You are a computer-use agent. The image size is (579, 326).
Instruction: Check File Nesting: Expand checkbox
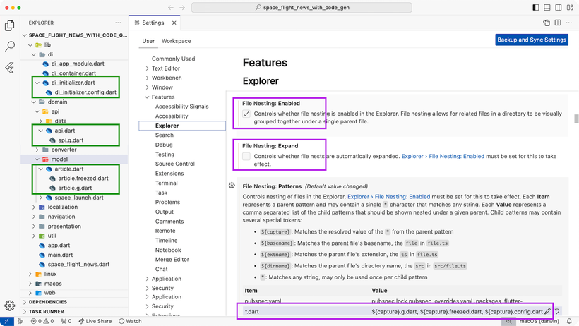click(246, 156)
